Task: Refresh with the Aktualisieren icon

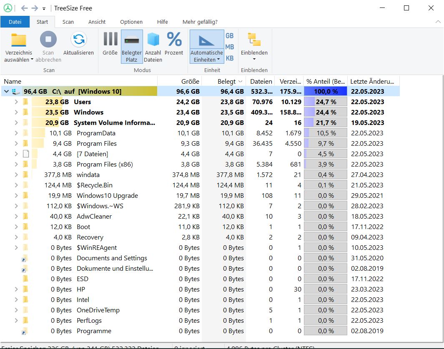Action: pyautogui.click(x=79, y=39)
